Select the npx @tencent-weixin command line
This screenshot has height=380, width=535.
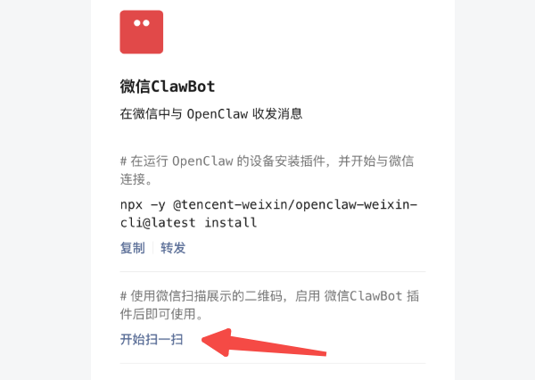[x=269, y=204]
